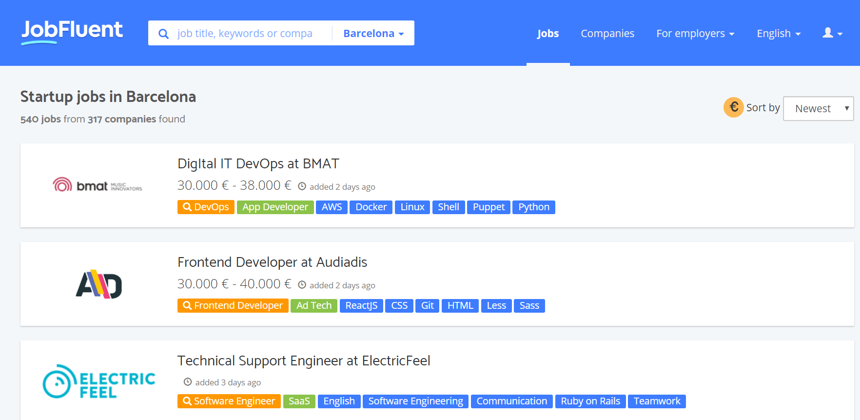
Task: Go to the Companies tab
Action: pyautogui.click(x=607, y=33)
